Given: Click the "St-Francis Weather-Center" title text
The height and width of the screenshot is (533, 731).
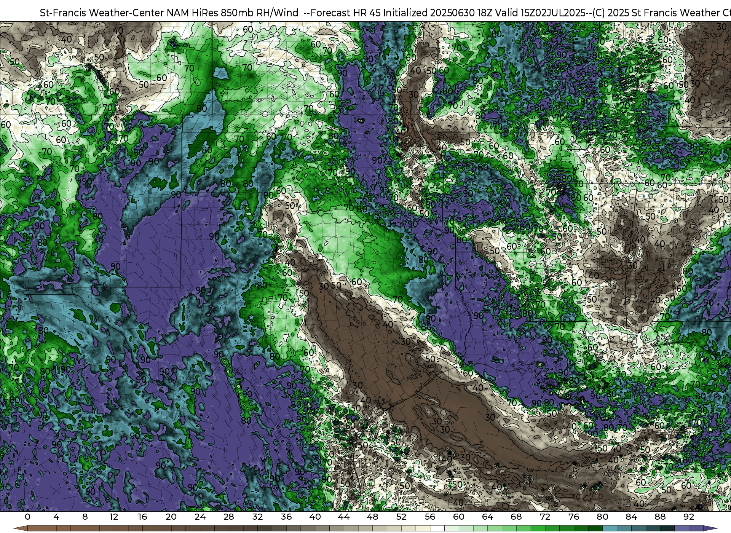Looking at the screenshot, I should (x=102, y=13).
